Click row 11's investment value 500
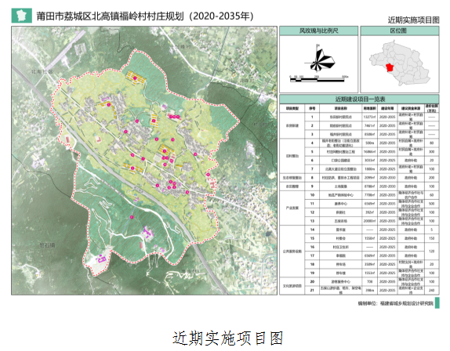450x351 pixels. tap(431, 204)
